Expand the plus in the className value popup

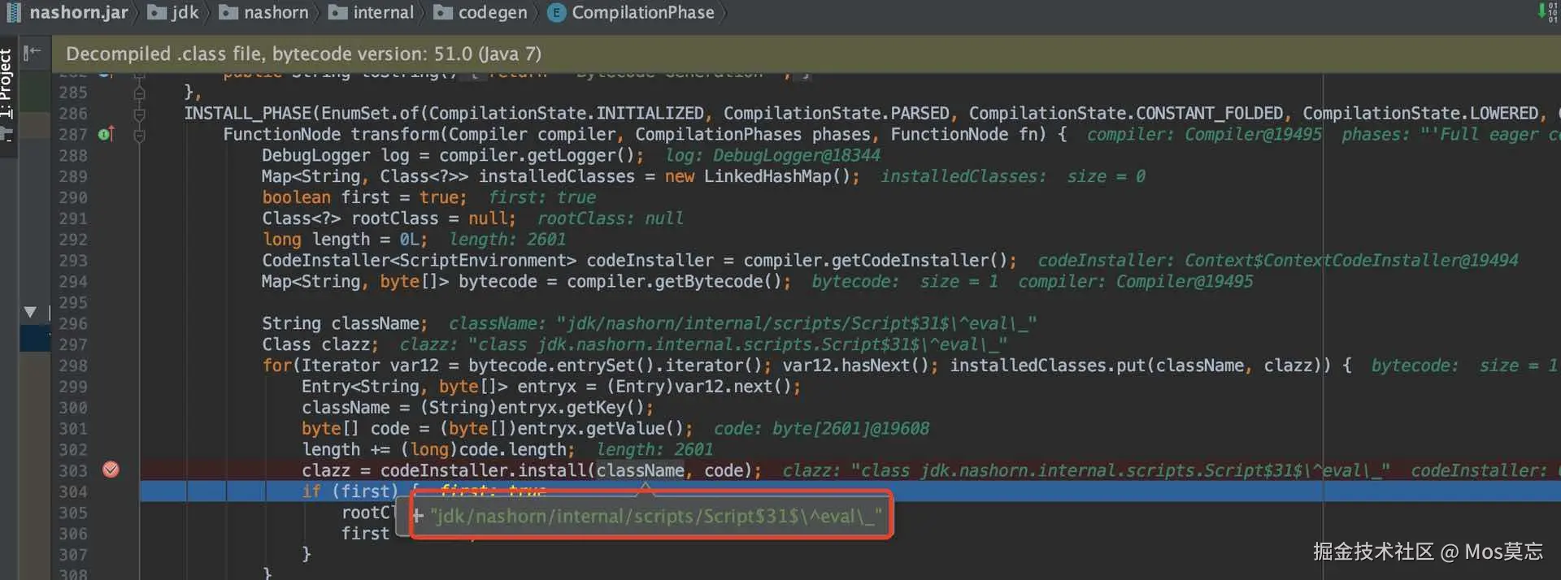coord(418,516)
